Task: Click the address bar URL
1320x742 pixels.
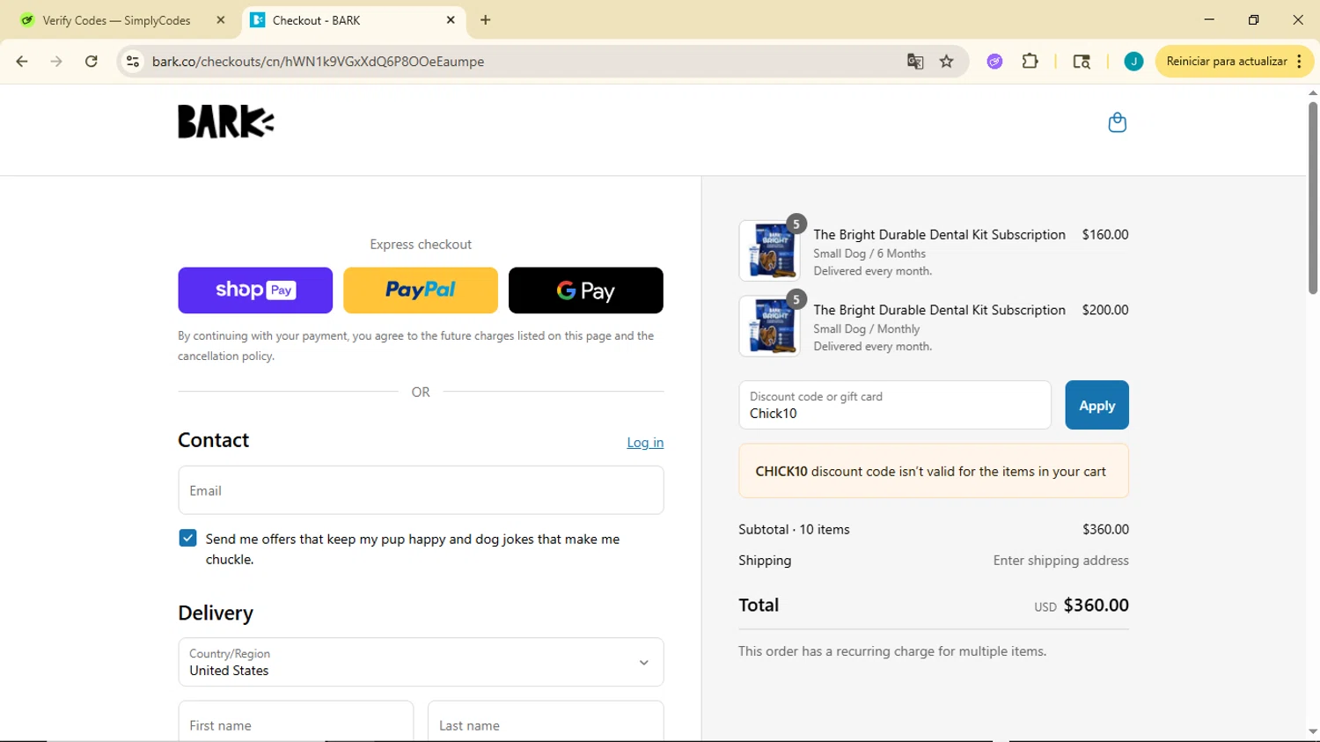Action: coord(318,62)
